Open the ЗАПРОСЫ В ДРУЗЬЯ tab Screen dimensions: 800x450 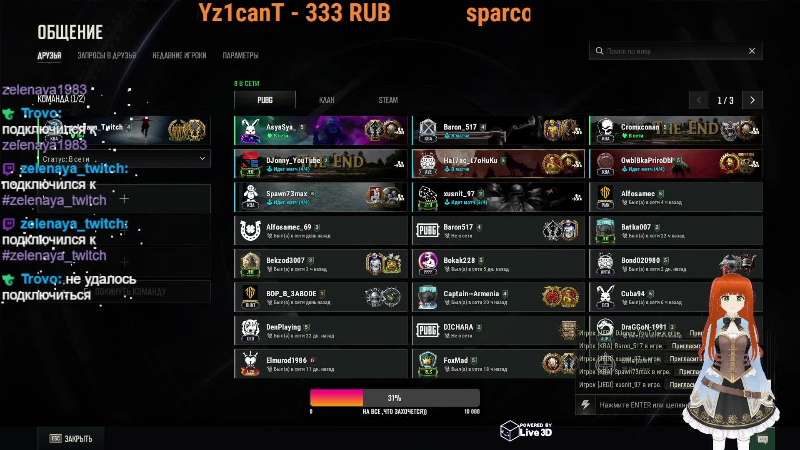pyautogui.click(x=107, y=55)
